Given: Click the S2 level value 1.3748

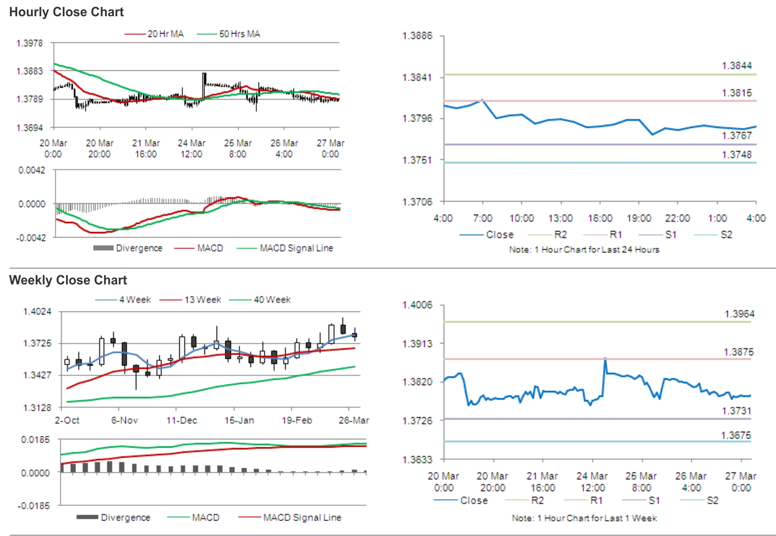Looking at the screenshot, I should point(737,154).
